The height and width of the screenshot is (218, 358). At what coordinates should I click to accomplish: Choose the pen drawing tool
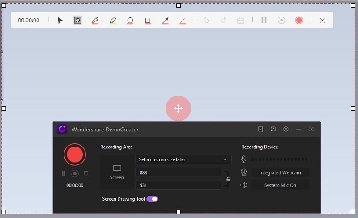click(95, 21)
